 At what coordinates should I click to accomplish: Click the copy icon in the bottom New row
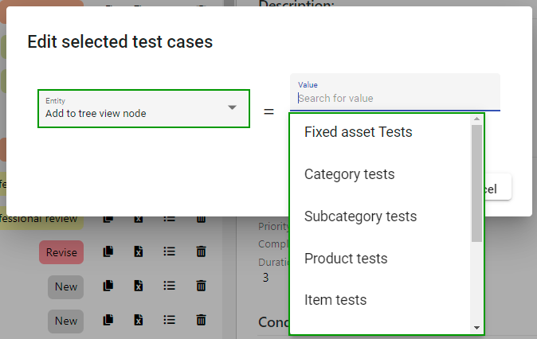(108, 321)
